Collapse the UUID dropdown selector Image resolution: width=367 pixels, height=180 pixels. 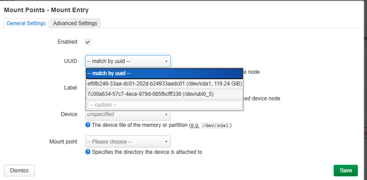click(x=127, y=61)
